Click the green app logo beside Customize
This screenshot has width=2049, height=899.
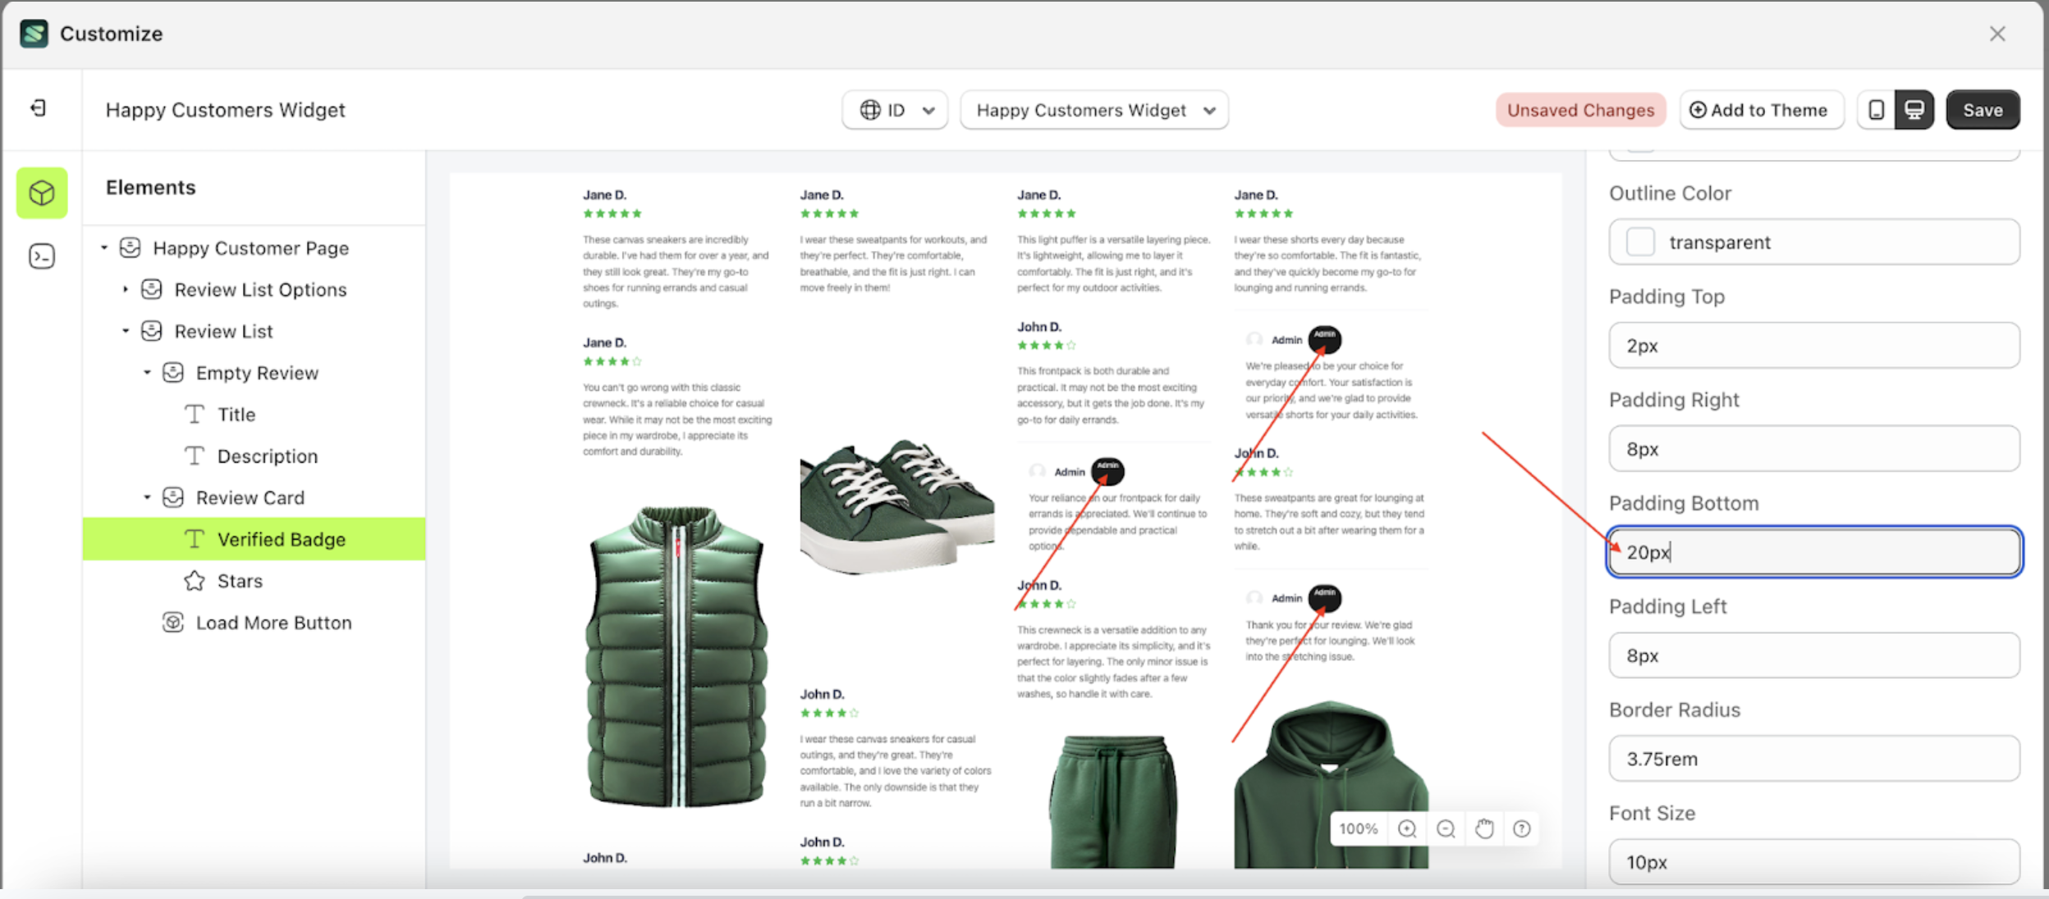coord(34,34)
